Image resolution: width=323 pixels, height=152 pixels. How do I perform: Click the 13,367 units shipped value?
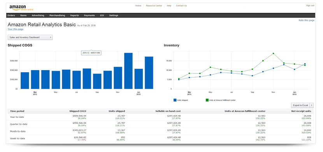121,130
